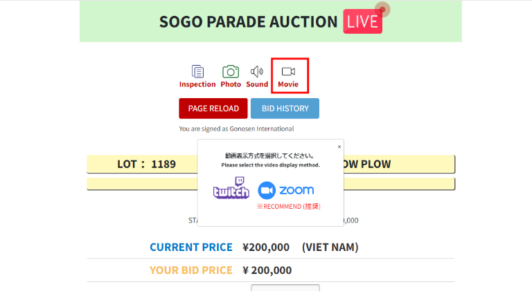Click the Photo text label
532x298 pixels.
231,84
